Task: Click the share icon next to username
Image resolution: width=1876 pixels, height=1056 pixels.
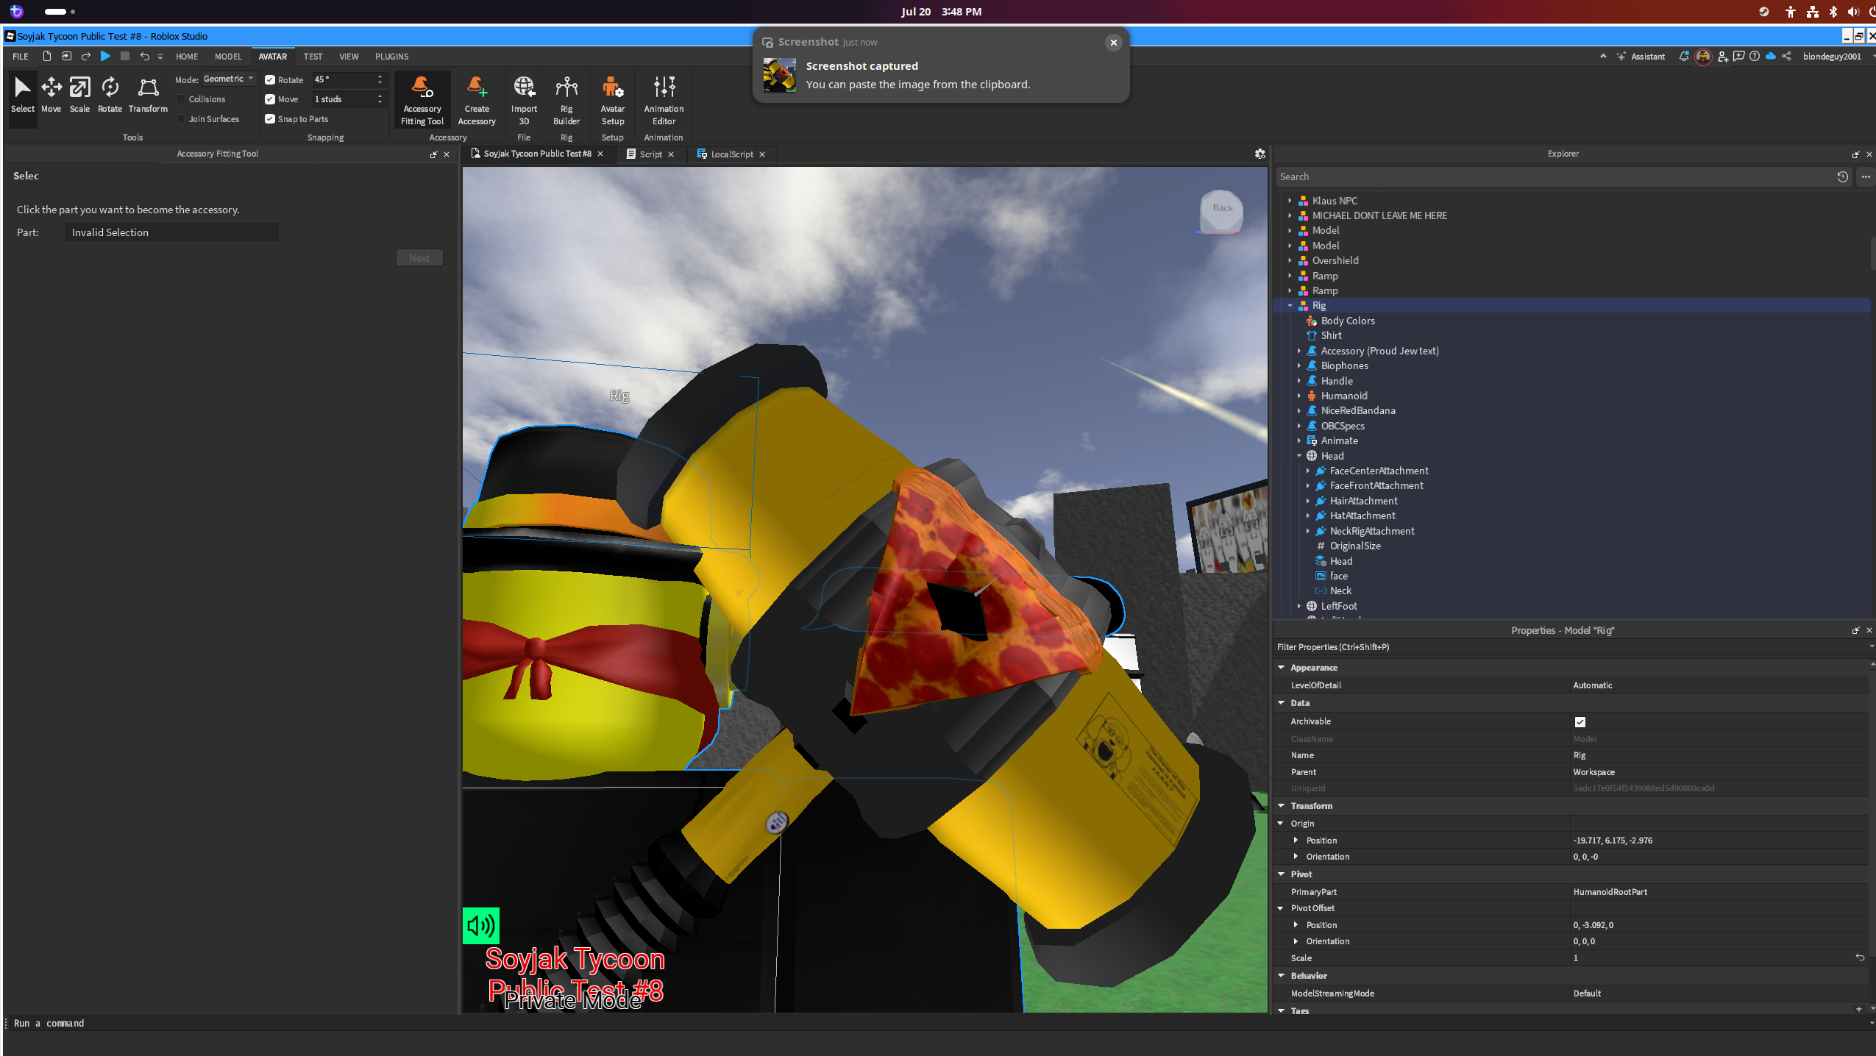Action: 1786,56
